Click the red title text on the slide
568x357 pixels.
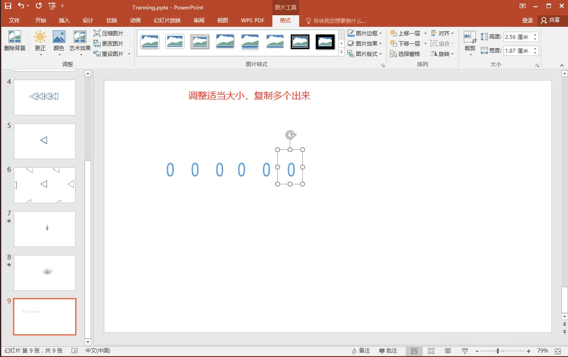[x=249, y=96]
